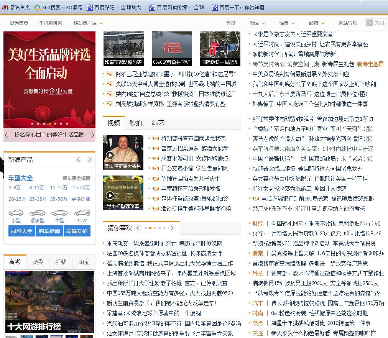Go to next 新浪产品 item

pos(89,160)
